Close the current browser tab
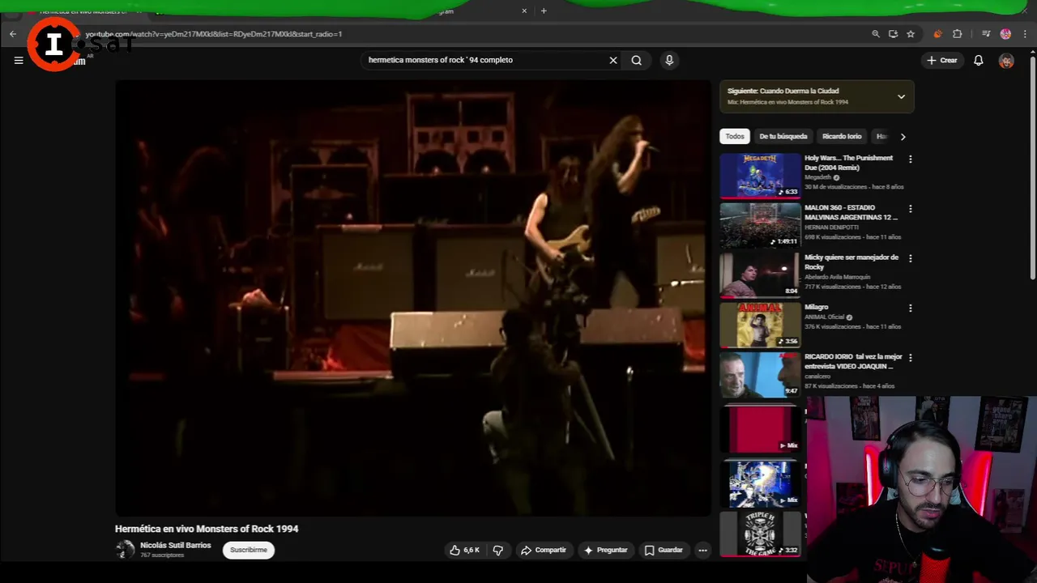The height and width of the screenshot is (583, 1037). point(524,11)
